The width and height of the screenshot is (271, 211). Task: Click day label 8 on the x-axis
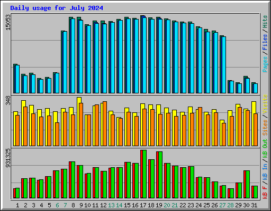click(73, 205)
